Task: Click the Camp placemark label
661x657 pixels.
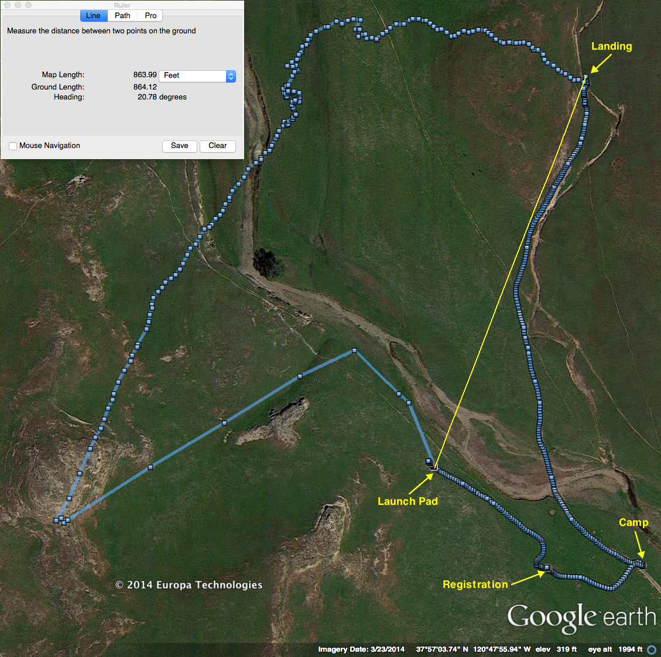Action: point(633,522)
